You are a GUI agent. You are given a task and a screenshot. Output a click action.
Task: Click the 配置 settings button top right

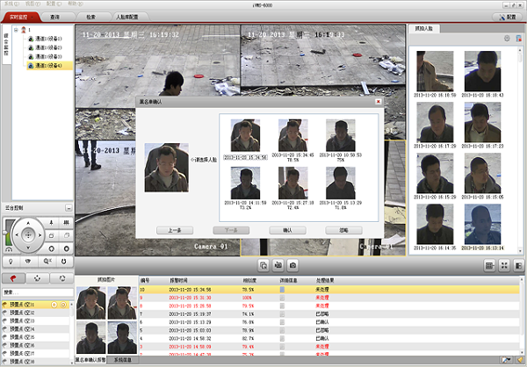510,17
